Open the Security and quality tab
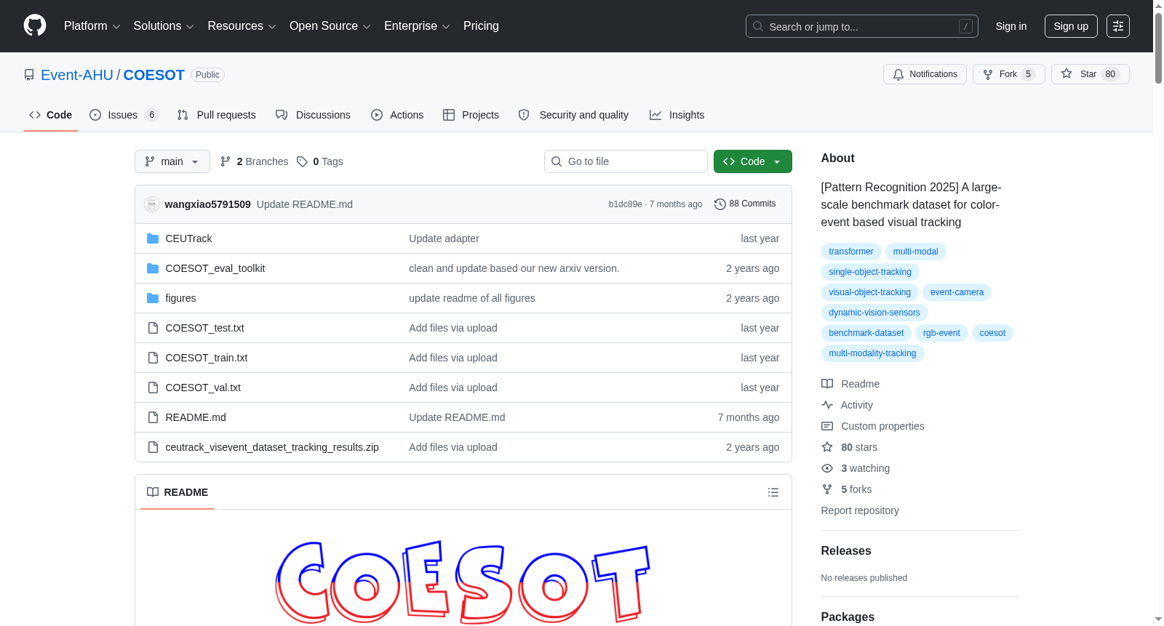This screenshot has width=1164, height=626. coord(573,115)
